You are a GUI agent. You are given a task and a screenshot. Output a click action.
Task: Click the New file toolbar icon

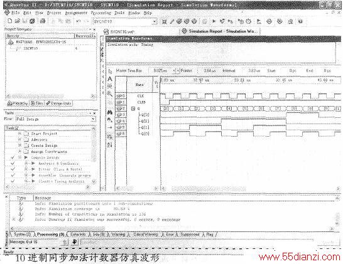pos(9,21)
